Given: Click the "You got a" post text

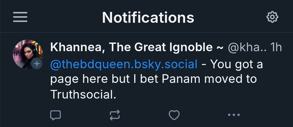Looking at the screenshot, I should click(237, 64).
